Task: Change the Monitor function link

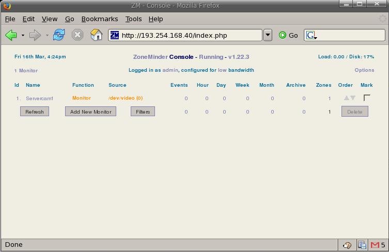Action: point(82,98)
